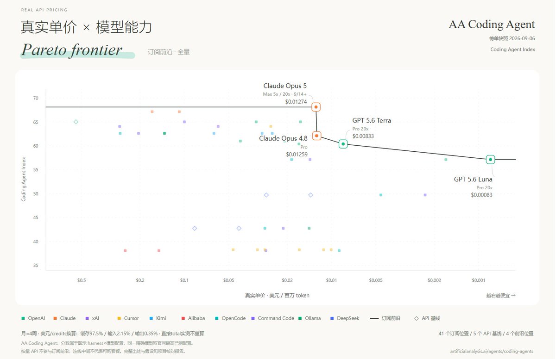The width and height of the screenshot is (556, 359).
Task: Click the $0.00833 price value
Action: (x=363, y=136)
